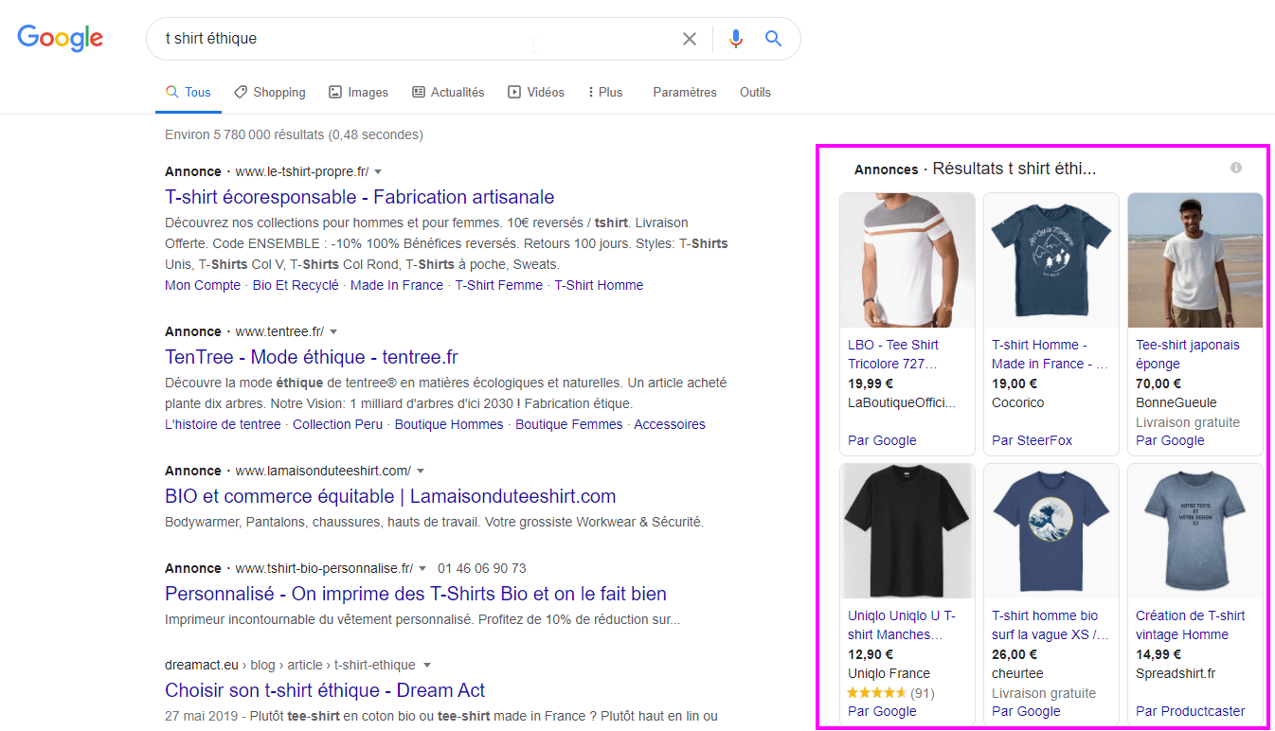Open 'TenTree - Mode éthique - tentree.fr' result
Screen dimensions: 1275x731
(x=312, y=357)
